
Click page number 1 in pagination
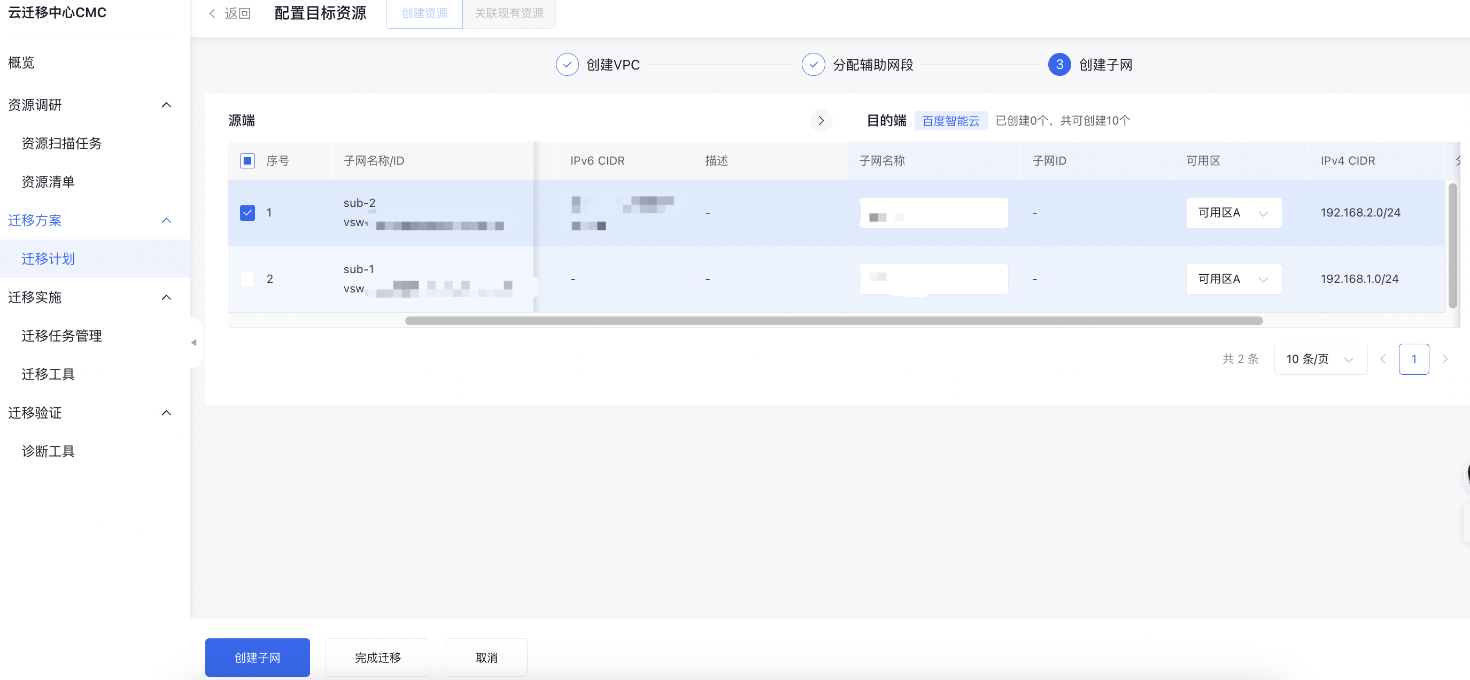(x=1413, y=359)
